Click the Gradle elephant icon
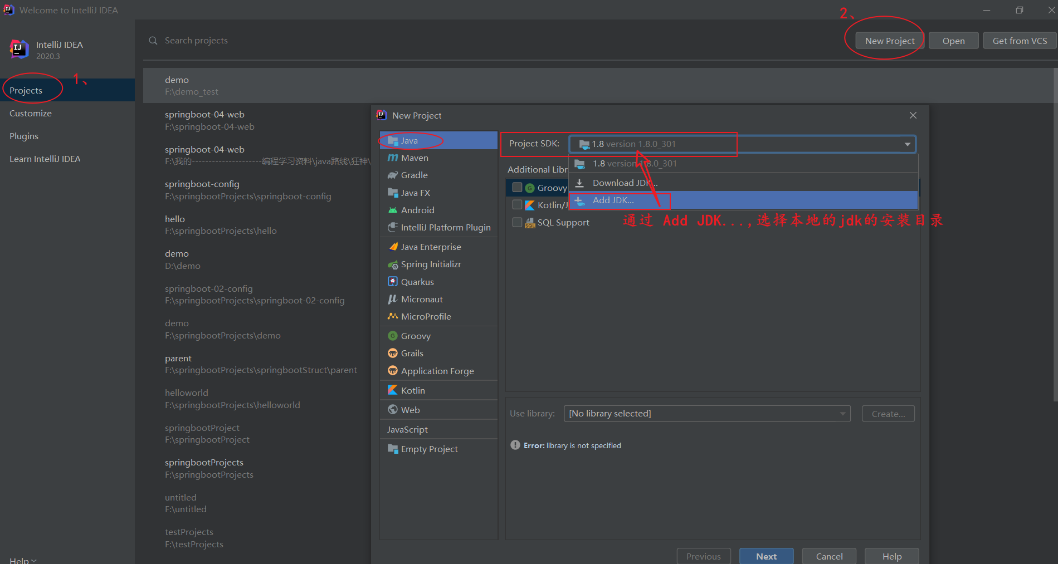 393,175
